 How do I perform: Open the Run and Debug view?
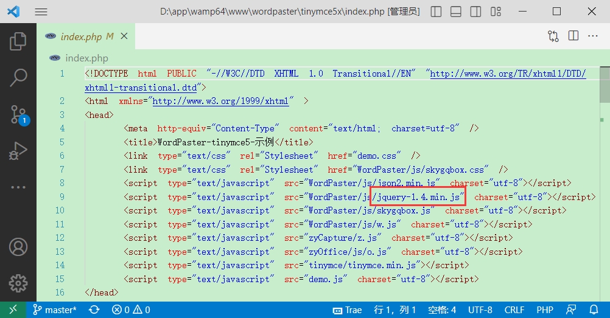click(18, 150)
